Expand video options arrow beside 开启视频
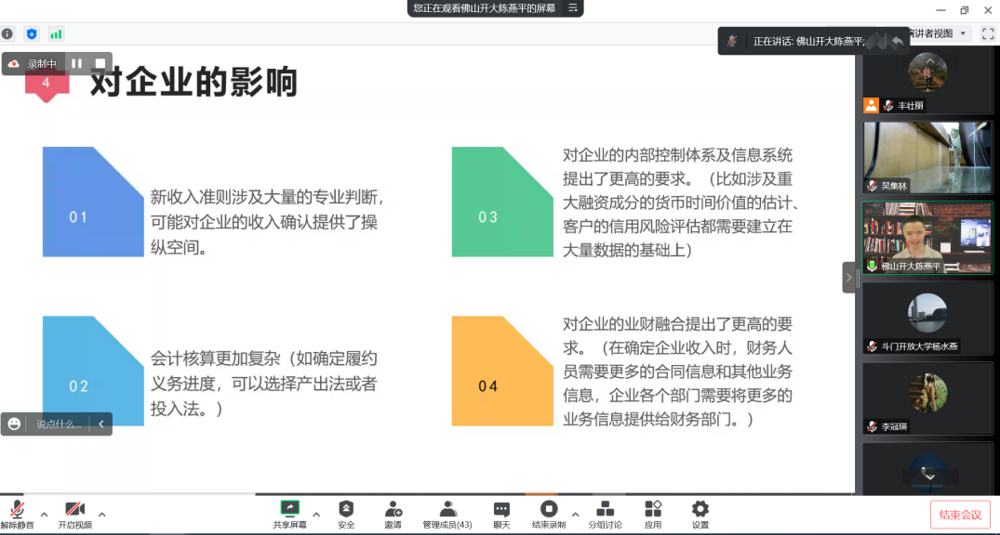Viewport: 1000px width, 535px height. pyautogui.click(x=102, y=514)
